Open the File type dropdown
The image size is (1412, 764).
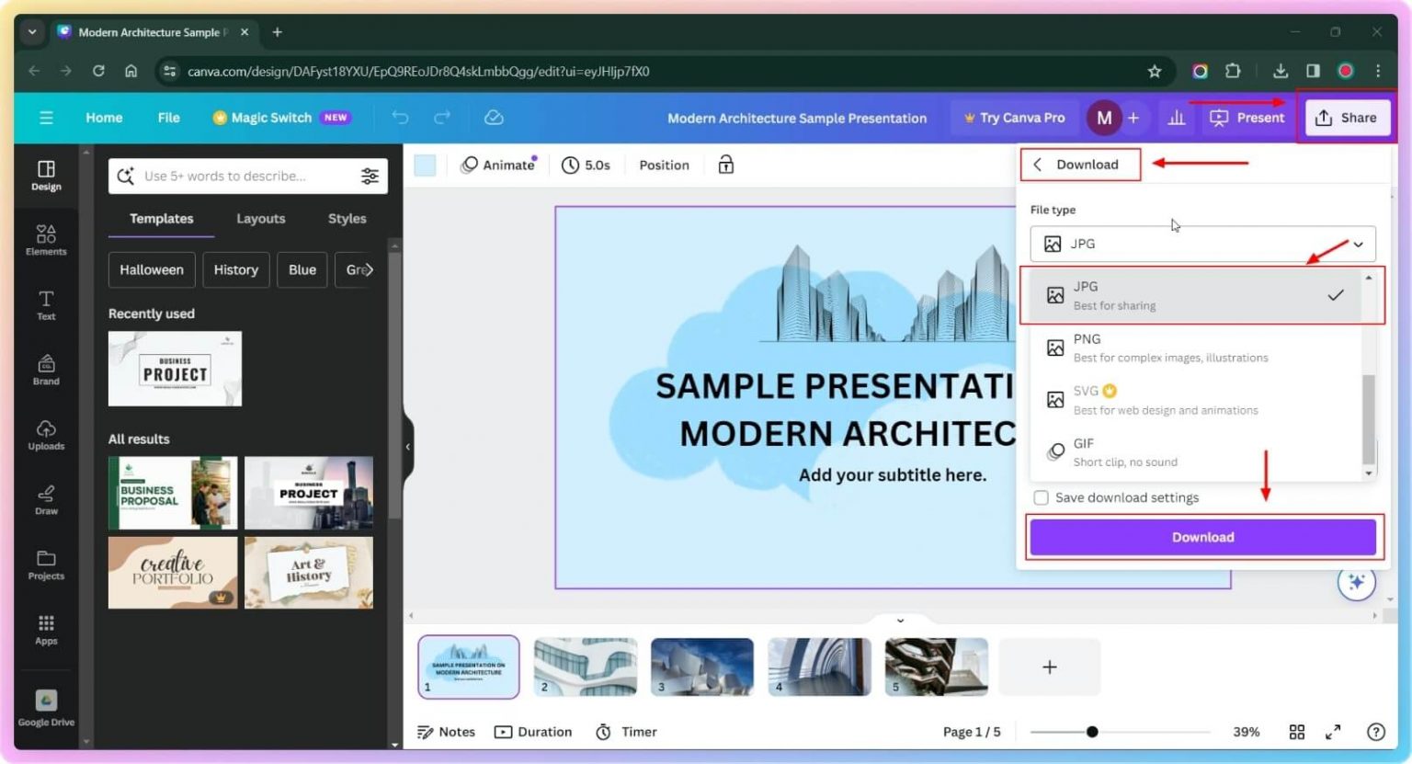[x=1202, y=244]
